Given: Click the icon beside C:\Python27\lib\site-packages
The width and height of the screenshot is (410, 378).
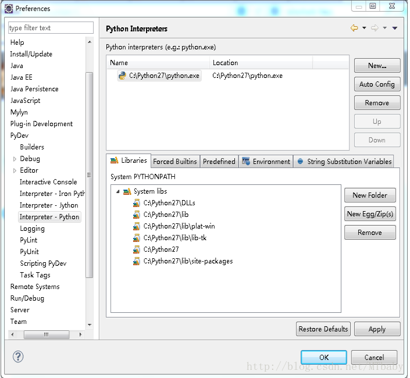Looking at the screenshot, I should (x=137, y=261).
